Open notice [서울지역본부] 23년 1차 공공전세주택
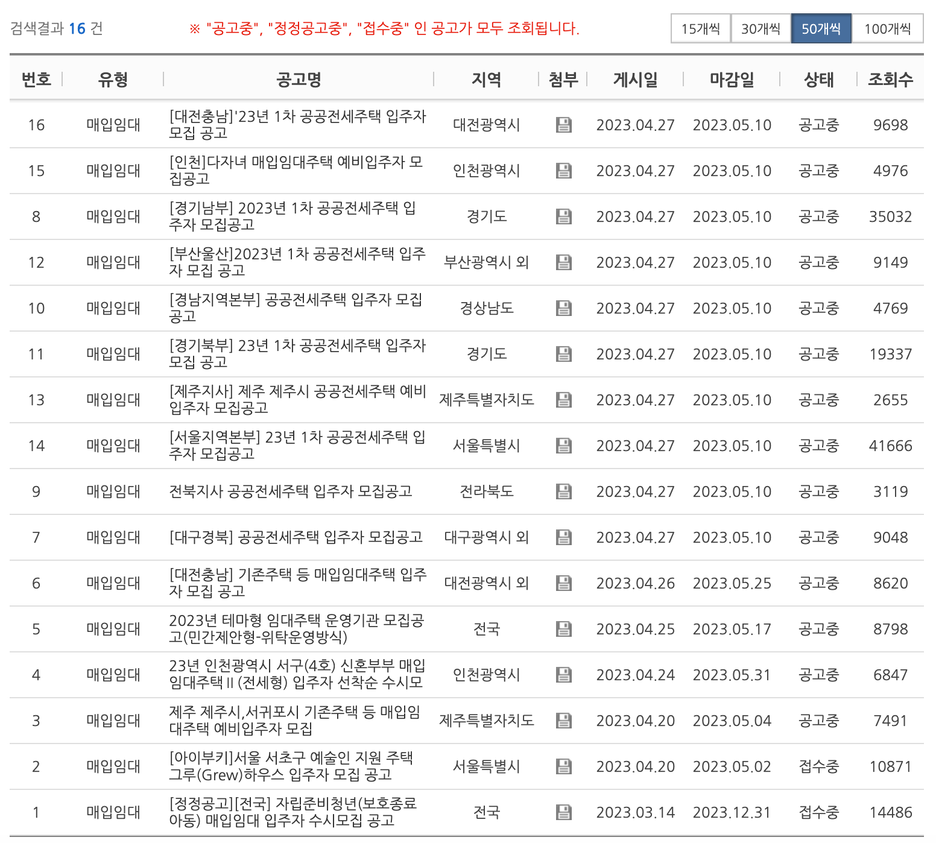The height and width of the screenshot is (843, 936). [297, 446]
